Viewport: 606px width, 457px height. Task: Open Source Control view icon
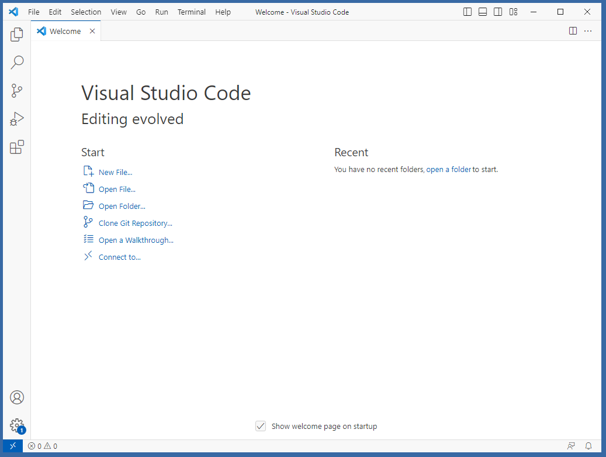pyautogui.click(x=17, y=91)
